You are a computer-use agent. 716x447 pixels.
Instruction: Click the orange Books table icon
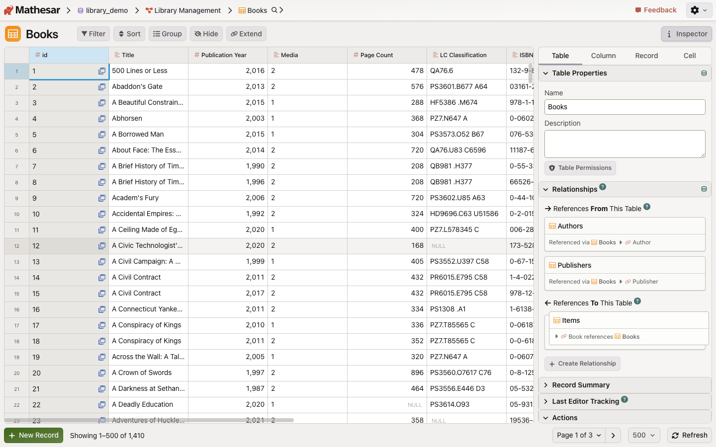[13, 34]
